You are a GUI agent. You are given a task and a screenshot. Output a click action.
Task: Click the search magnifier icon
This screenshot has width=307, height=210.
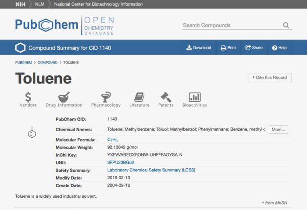pos(286,25)
